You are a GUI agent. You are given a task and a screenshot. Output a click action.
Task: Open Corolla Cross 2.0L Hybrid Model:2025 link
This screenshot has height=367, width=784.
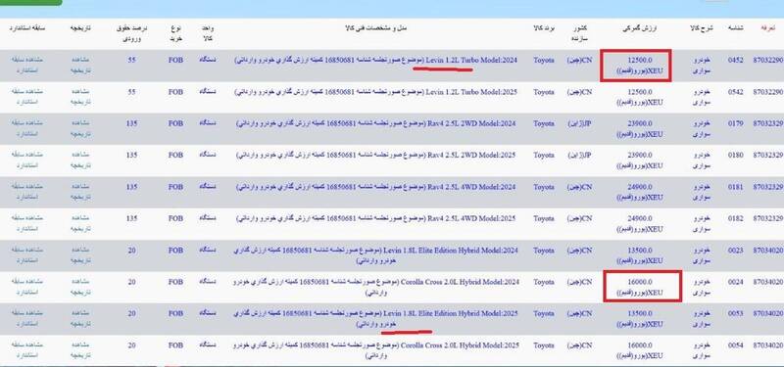[x=375, y=350]
